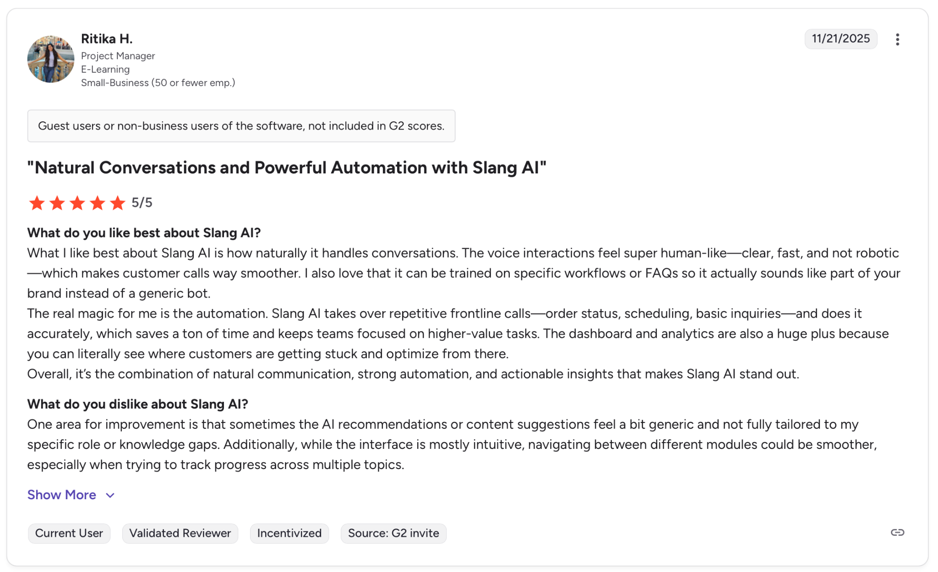Click the 11/21/2025 date badge
Screen dimensions: 938x572
coord(840,38)
